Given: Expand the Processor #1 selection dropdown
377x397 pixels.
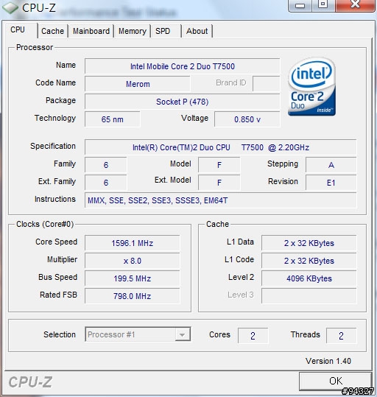Looking at the screenshot, I should click(138, 334).
